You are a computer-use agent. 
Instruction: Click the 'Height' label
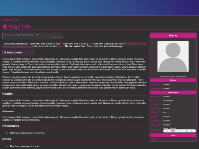154,113
